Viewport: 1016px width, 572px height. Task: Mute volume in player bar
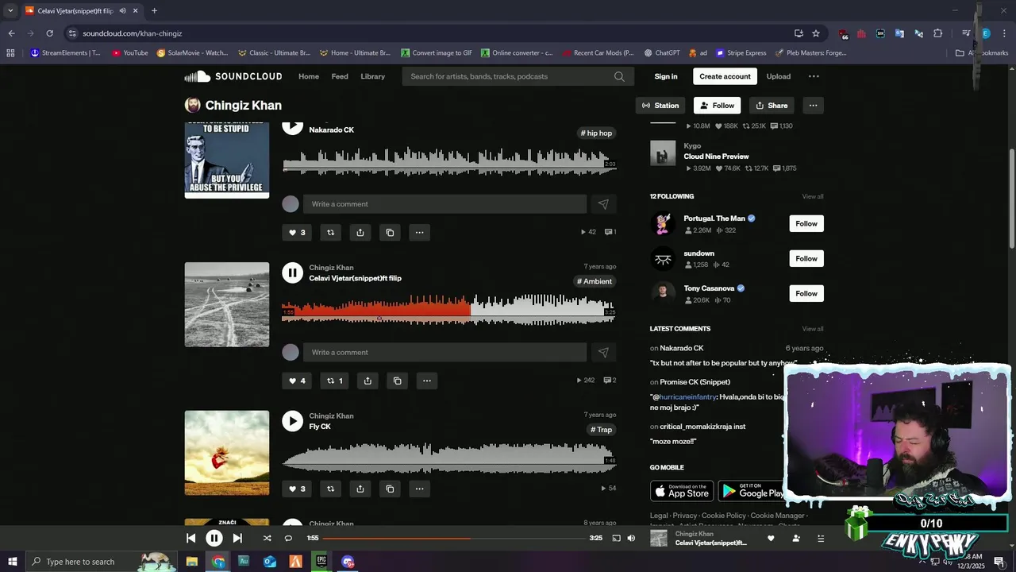(631, 538)
